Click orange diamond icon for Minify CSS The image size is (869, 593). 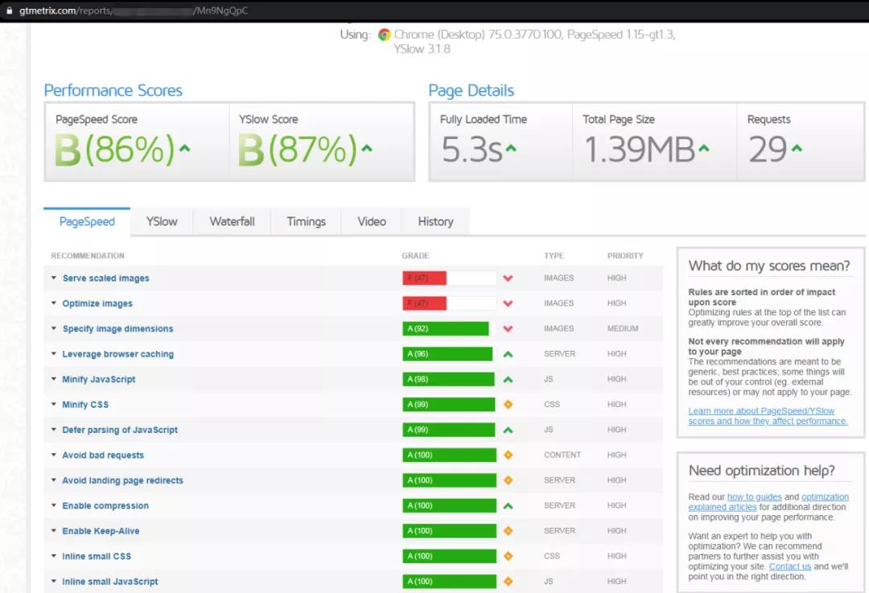(508, 405)
